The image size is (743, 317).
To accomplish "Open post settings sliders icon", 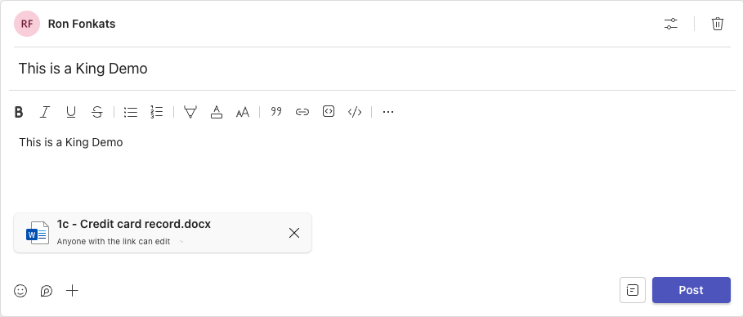I will coord(670,24).
